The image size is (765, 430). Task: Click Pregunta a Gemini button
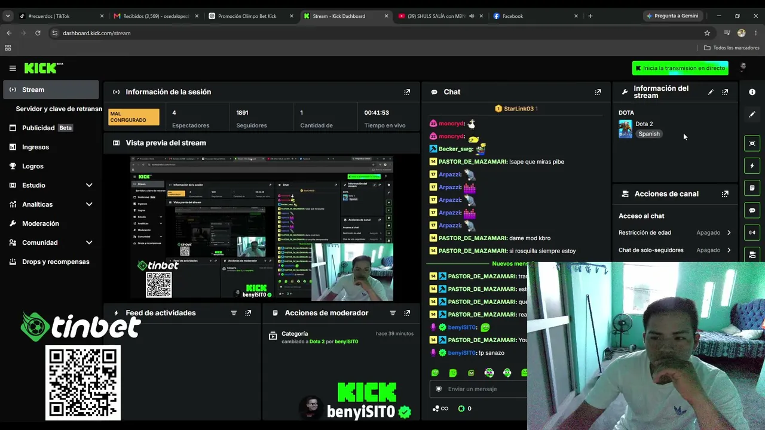(x=672, y=16)
